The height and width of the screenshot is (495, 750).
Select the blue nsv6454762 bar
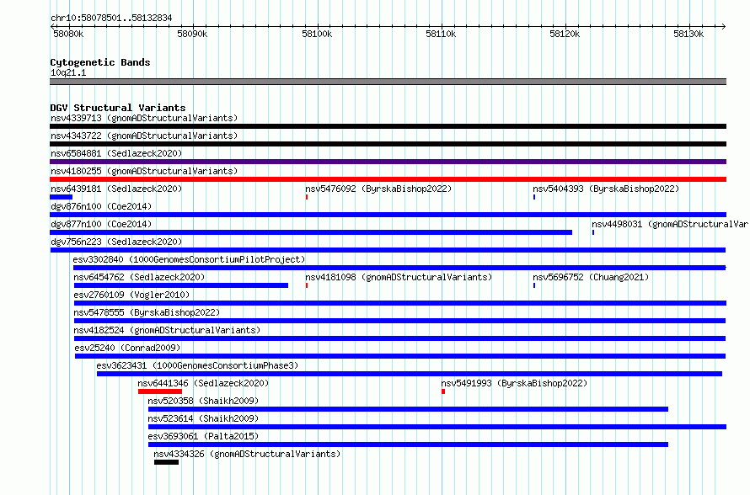tap(181, 285)
